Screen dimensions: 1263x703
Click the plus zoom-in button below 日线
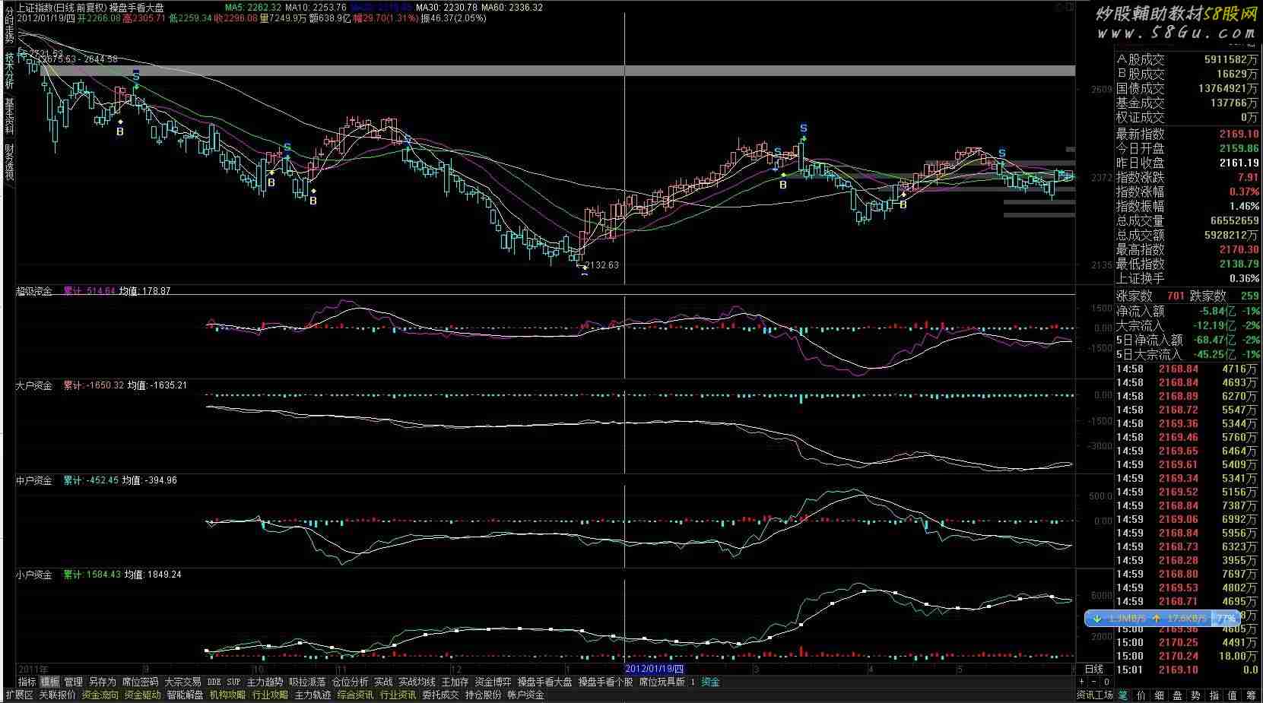pos(1083,682)
